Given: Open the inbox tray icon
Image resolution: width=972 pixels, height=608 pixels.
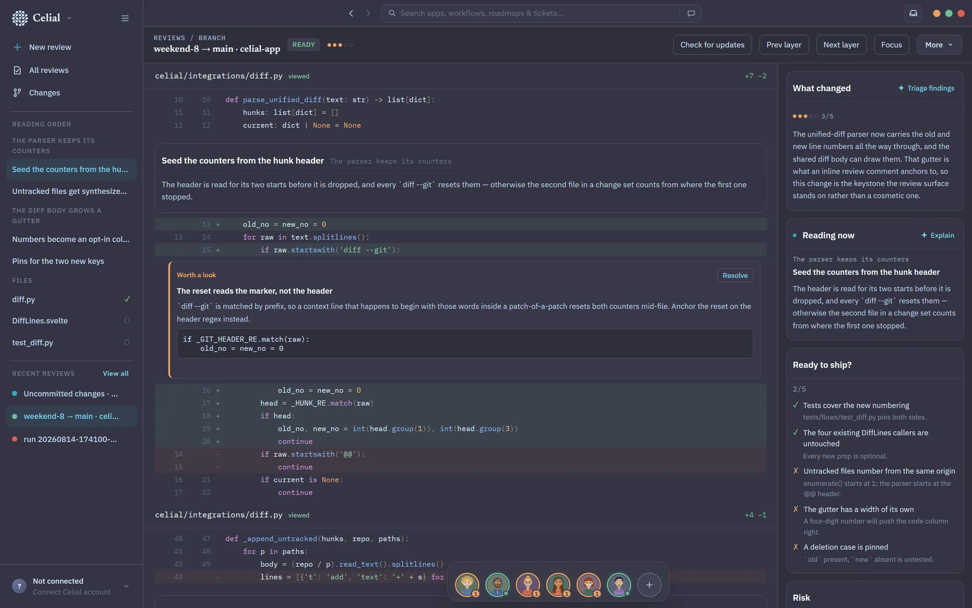Looking at the screenshot, I should click(913, 13).
